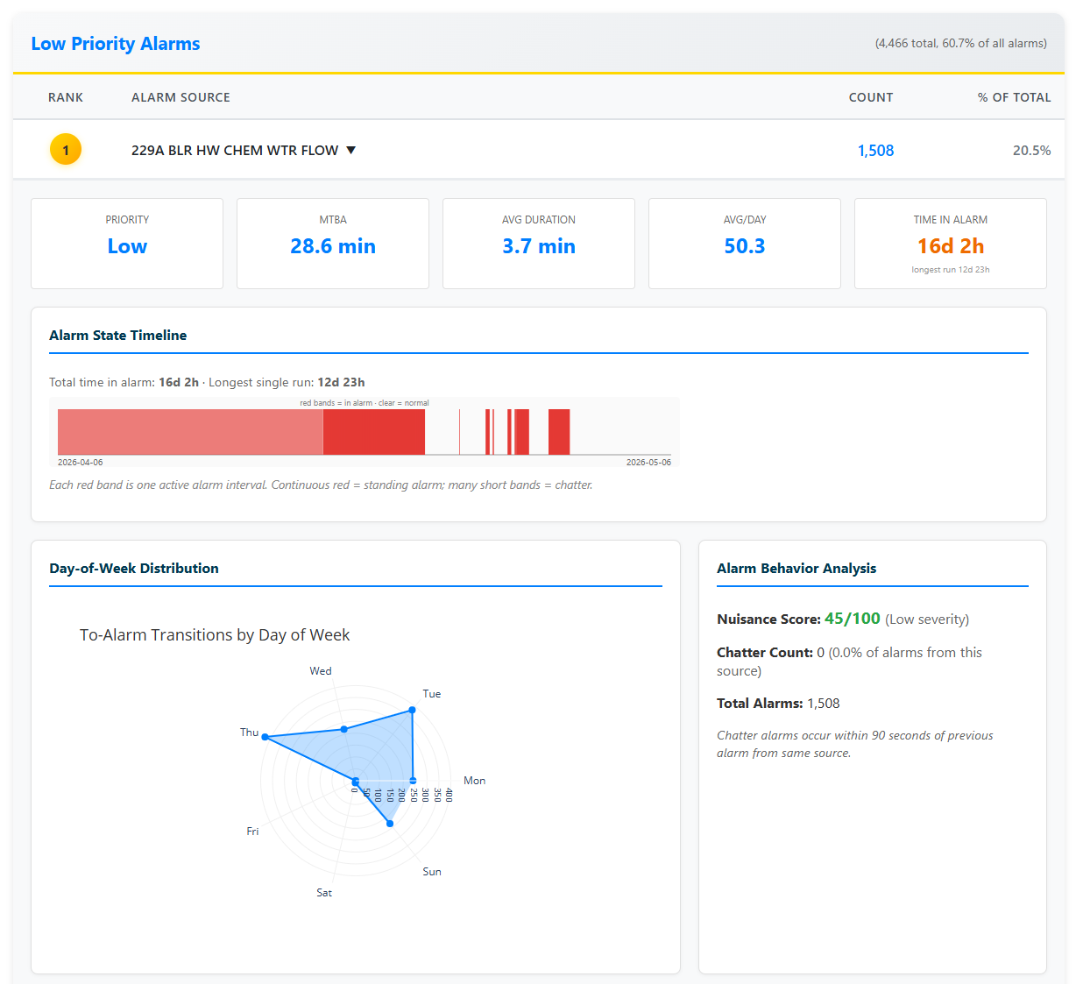Viewport: 1076px width, 984px height.
Task: Click the Mon data point on radar chart
Action: [414, 781]
